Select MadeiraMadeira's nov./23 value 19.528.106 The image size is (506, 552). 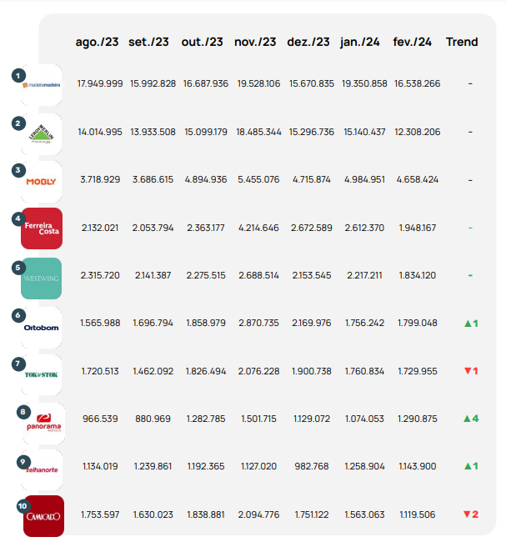tap(257, 84)
